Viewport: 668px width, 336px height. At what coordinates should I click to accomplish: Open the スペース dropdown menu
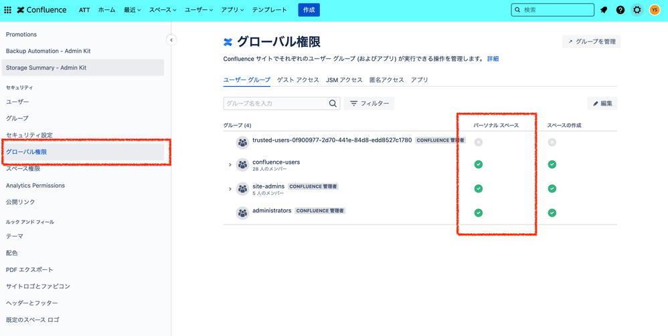163,10
